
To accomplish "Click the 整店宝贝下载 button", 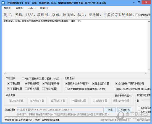I will click(x=16, y=101).
